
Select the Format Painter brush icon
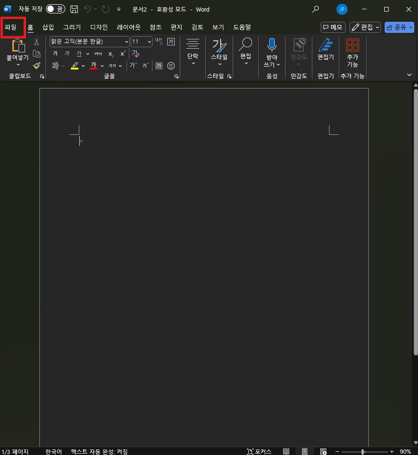(x=37, y=66)
